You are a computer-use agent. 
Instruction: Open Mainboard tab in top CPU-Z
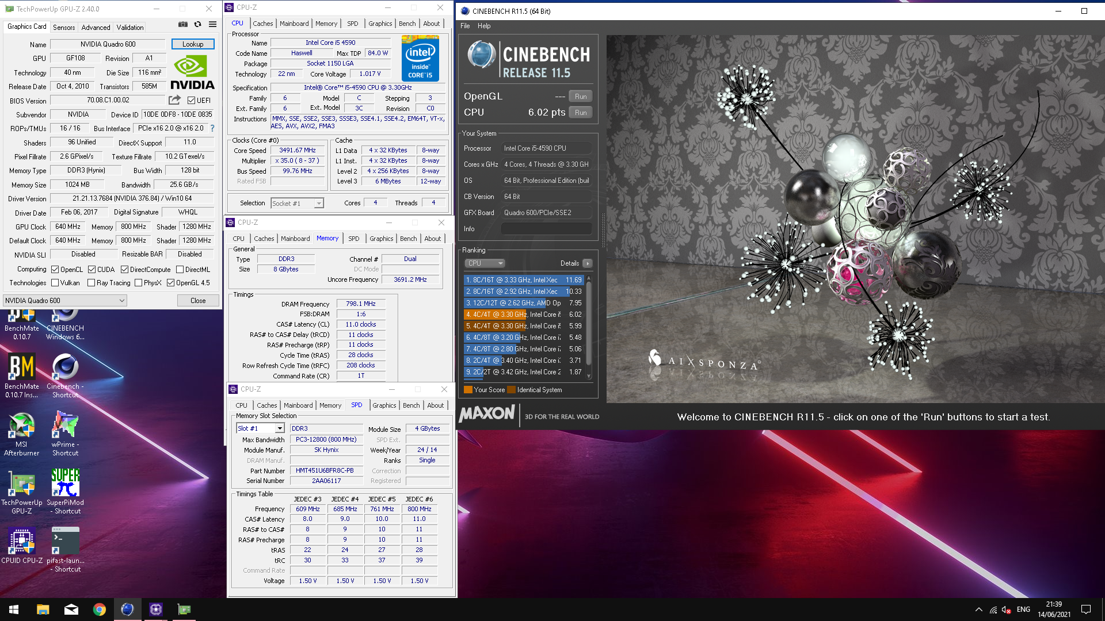click(x=294, y=24)
